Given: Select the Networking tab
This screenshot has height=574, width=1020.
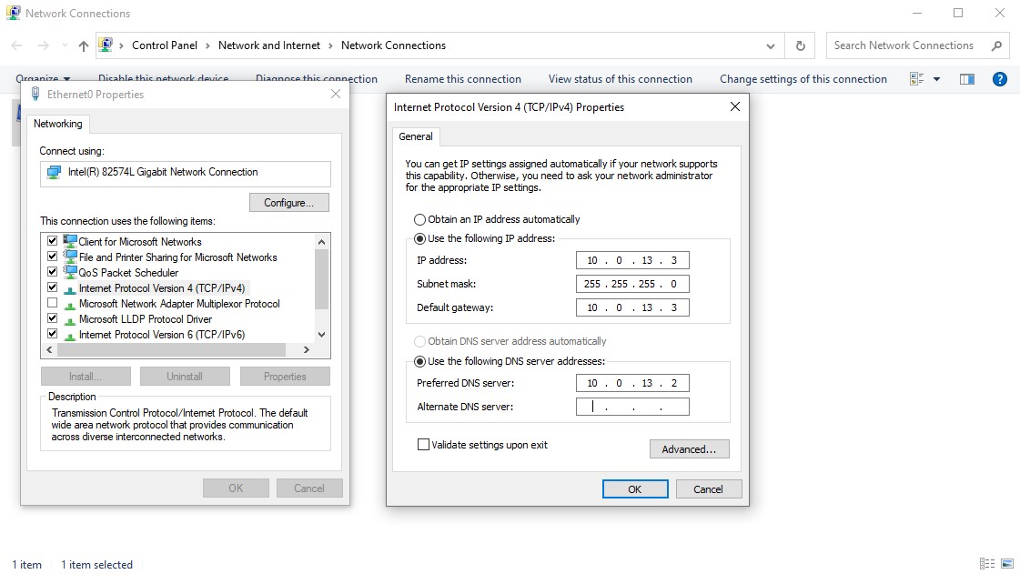Looking at the screenshot, I should 58,124.
